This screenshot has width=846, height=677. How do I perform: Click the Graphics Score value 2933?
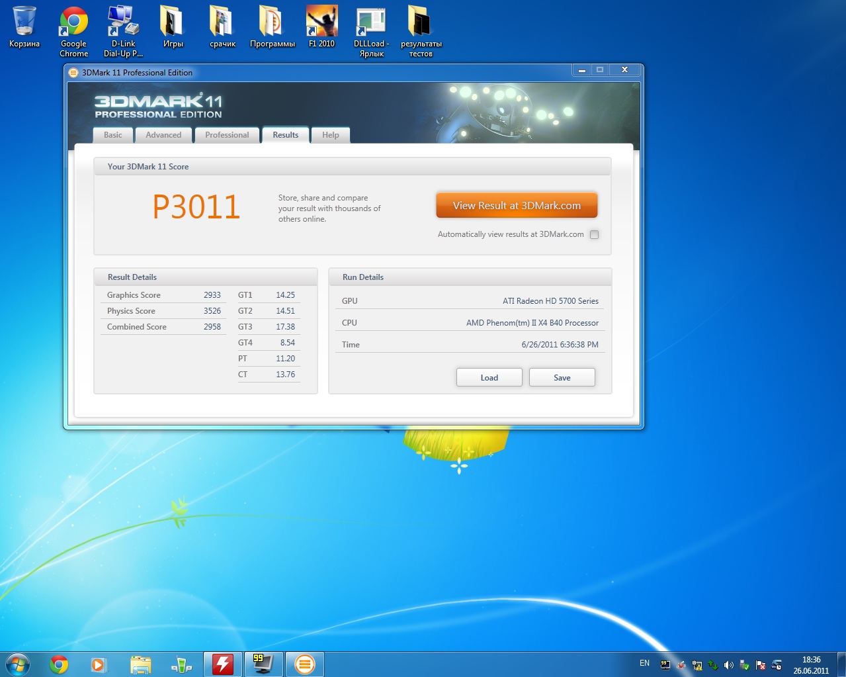[x=212, y=295]
